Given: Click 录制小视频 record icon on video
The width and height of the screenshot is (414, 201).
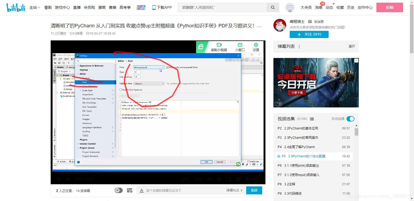Looking at the screenshot, I should (219, 45).
